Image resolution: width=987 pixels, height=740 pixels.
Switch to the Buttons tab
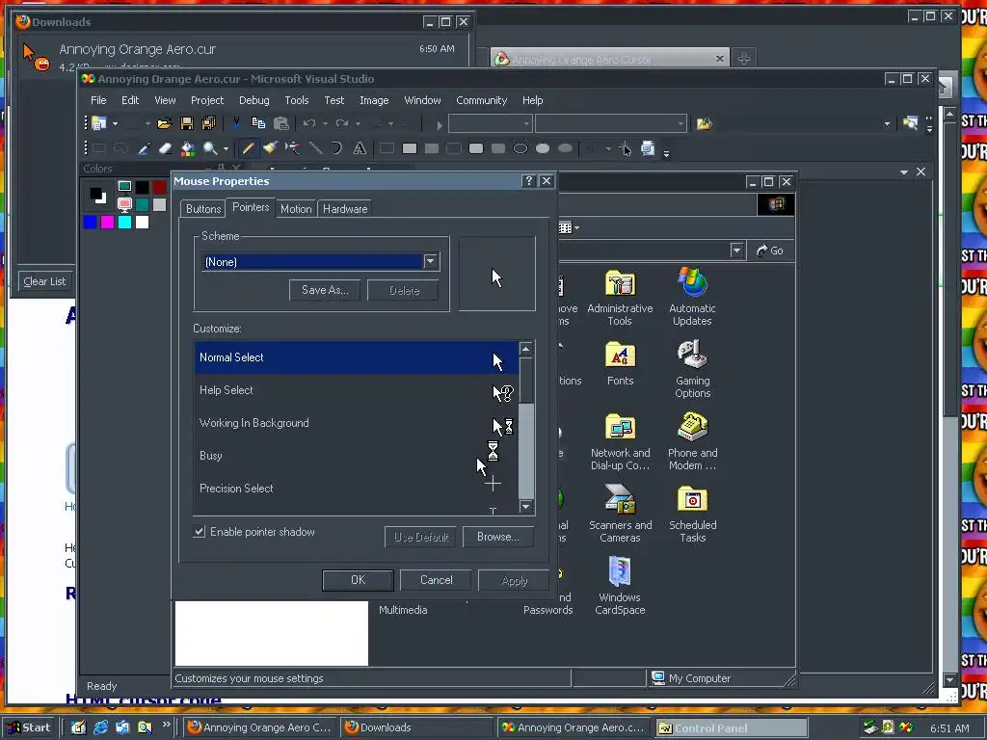coord(203,209)
